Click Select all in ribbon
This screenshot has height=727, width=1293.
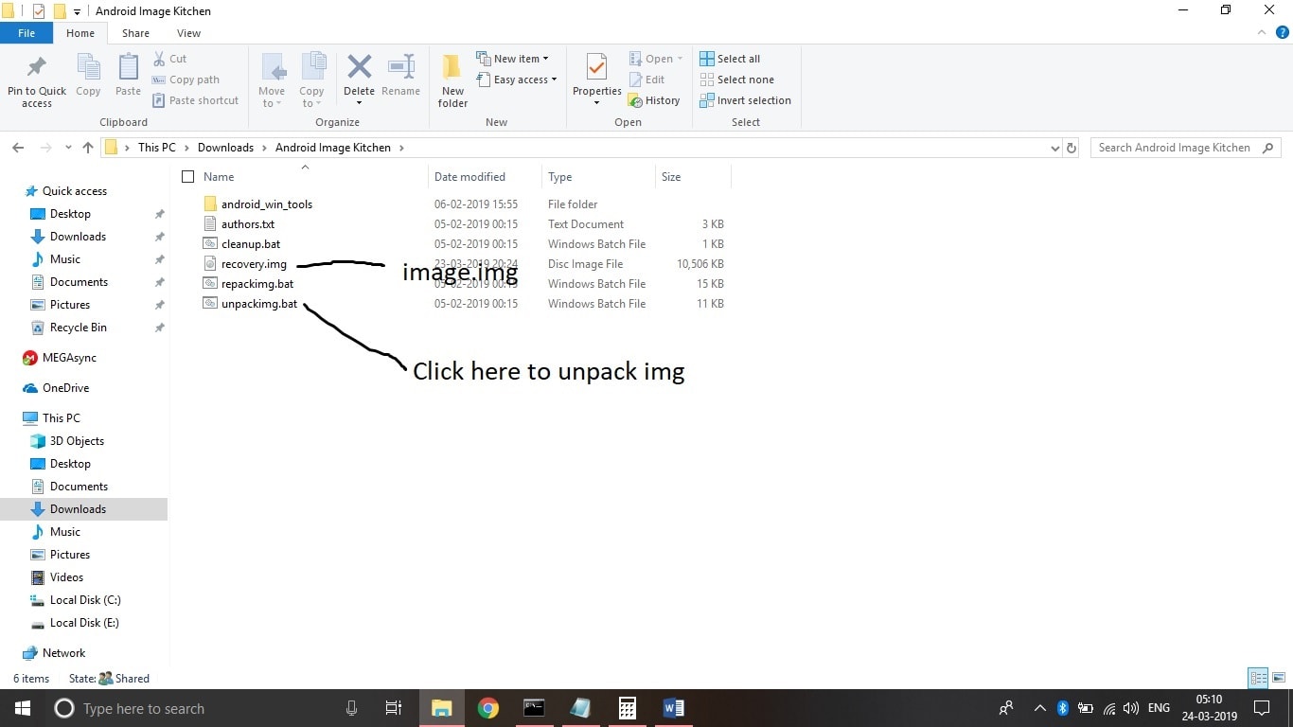coord(730,59)
